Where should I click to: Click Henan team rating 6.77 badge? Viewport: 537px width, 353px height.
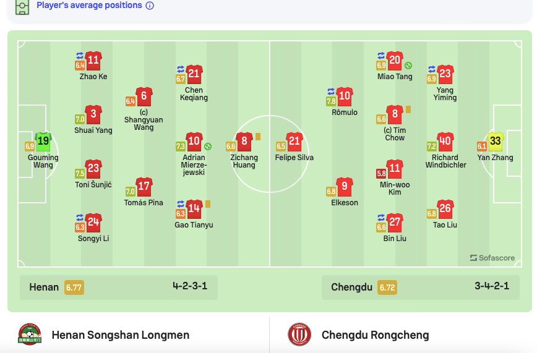tap(74, 287)
